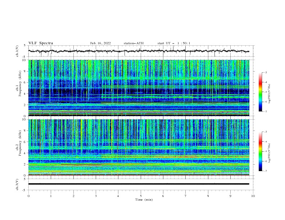Click the time axis tick label '7'
Screen dimensions: 285x220
point(186,196)
